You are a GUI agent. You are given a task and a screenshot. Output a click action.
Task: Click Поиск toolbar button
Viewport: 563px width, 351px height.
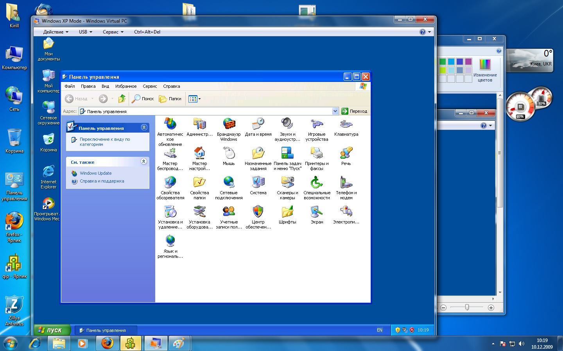pyautogui.click(x=143, y=99)
